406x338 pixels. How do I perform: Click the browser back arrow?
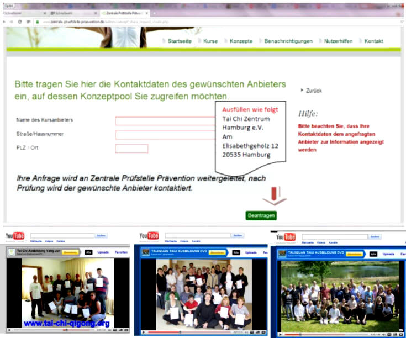pyautogui.click(x=4, y=22)
